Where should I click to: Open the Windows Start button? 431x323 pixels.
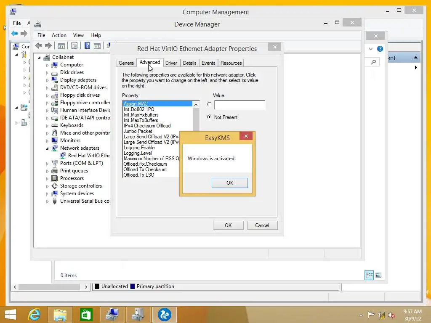tap(11, 315)
